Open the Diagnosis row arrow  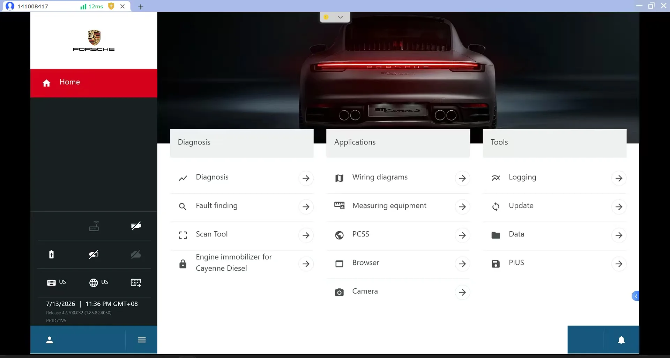point(306,178)
